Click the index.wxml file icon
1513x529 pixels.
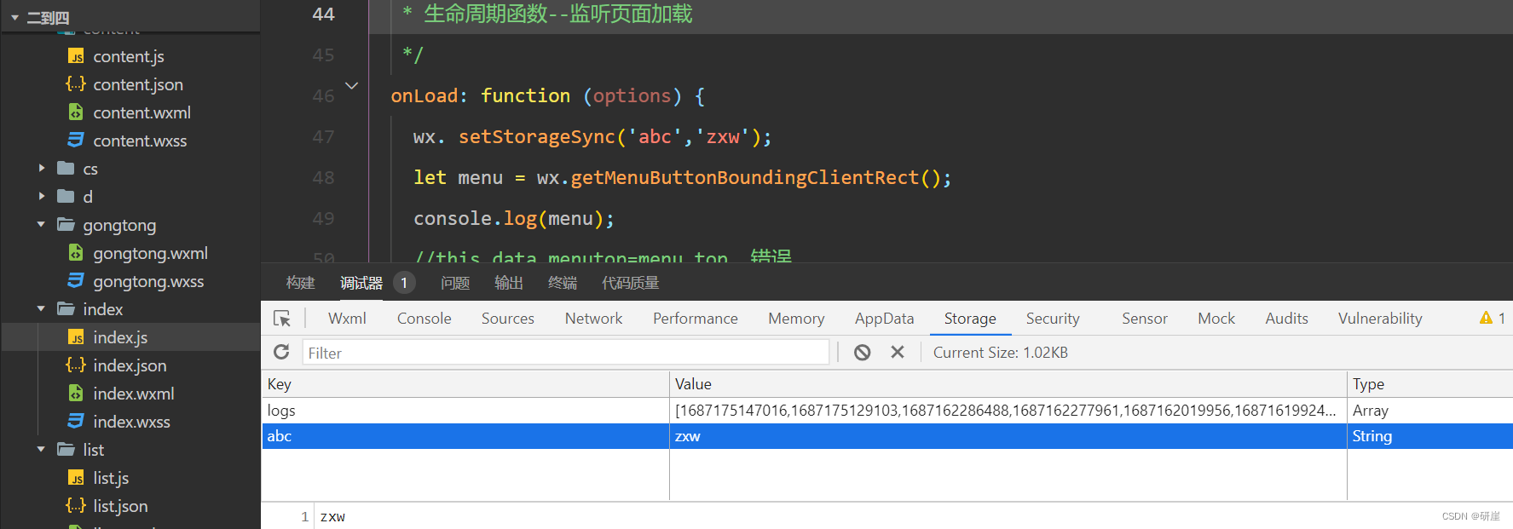76,394
